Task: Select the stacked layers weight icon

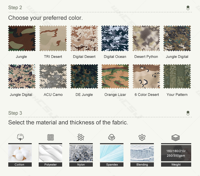Action: [x=175, y=137]
